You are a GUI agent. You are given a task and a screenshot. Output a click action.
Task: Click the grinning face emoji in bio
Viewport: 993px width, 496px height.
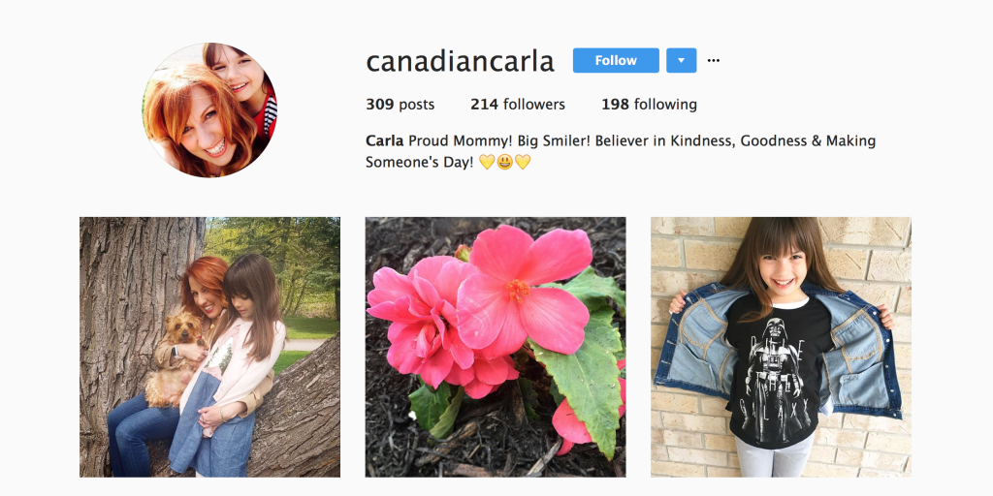pos(504,163)
